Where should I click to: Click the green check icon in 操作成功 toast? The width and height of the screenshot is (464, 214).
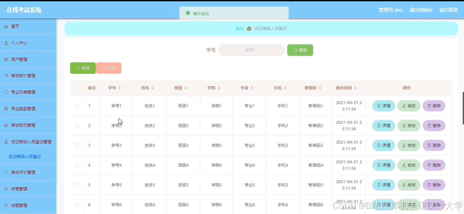pyautogui.click(x=188, y=13)
